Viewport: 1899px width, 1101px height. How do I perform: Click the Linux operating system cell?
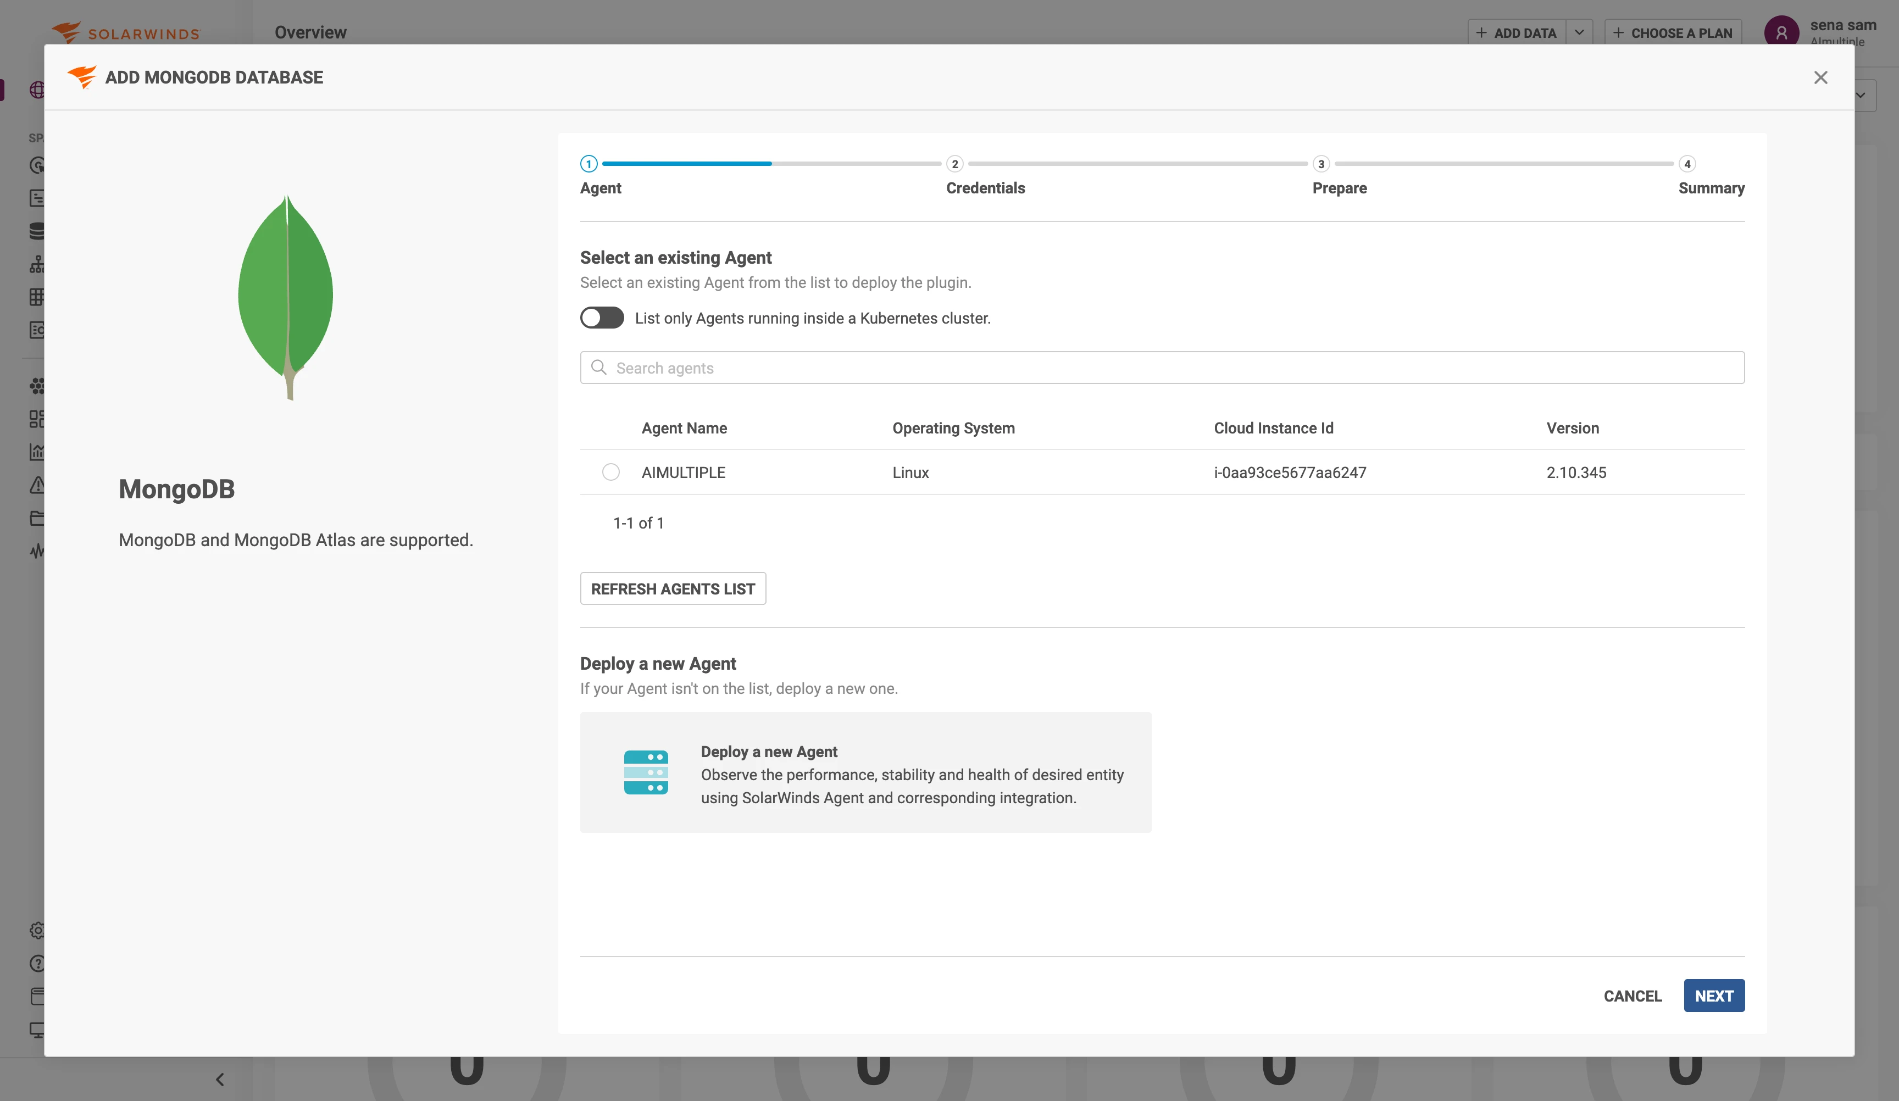910,472
